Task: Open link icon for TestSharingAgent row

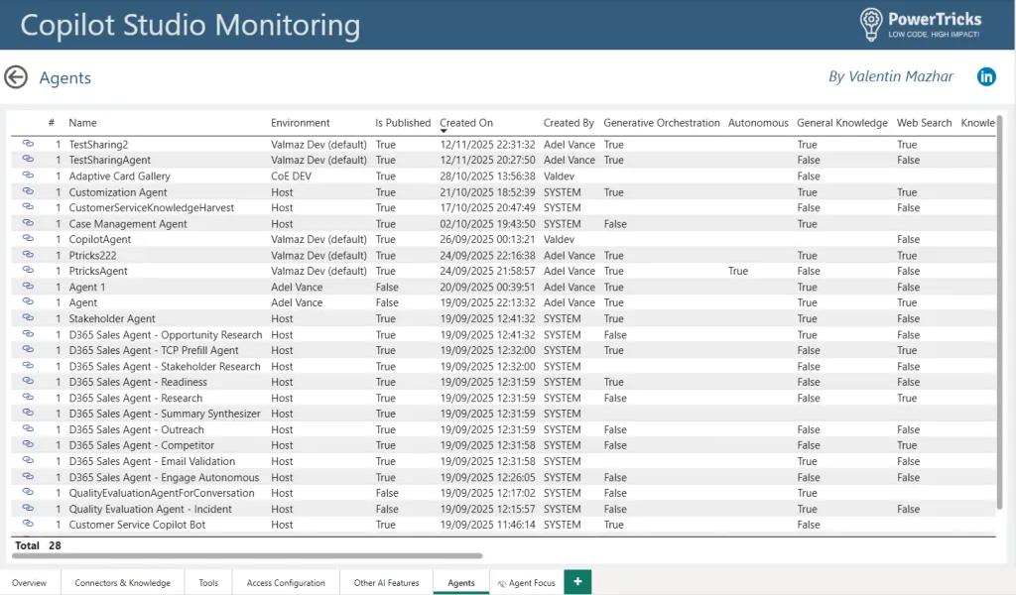Action: click(28, 160)
